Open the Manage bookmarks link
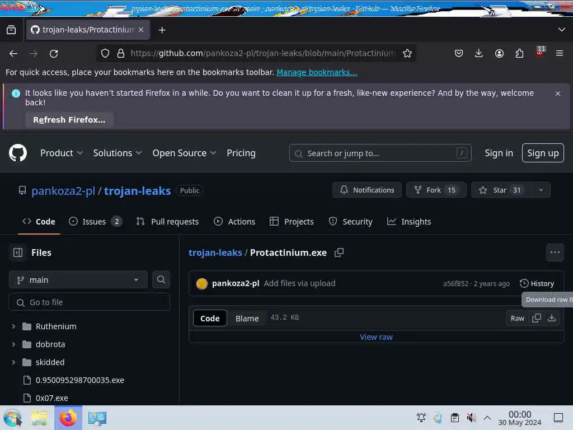This screenshot has width=573, height=430. pos(317,72)
